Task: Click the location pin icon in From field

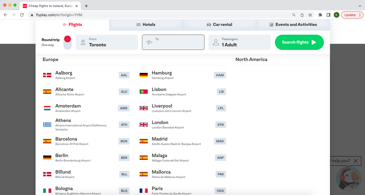Action: [x=83, y=43]
